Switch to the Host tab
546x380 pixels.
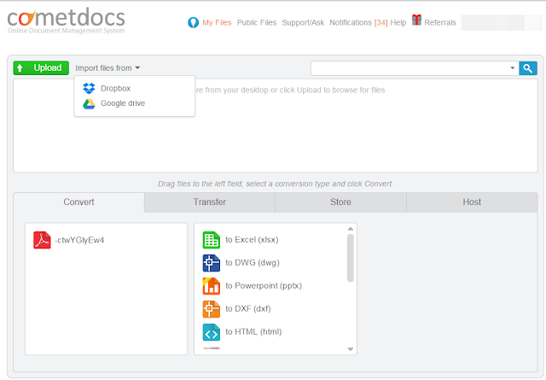click(x=472, y=202)
